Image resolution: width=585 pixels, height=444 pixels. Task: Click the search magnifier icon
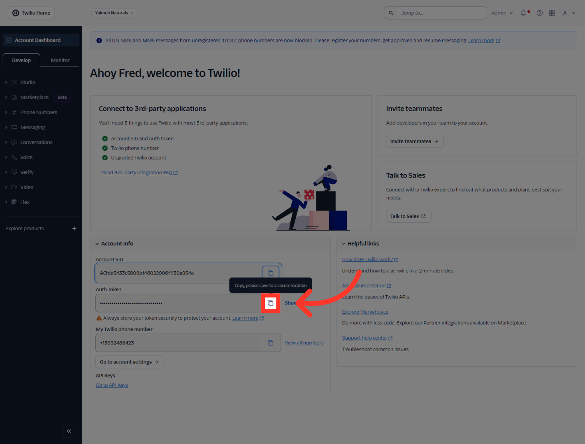click(391, 13)
